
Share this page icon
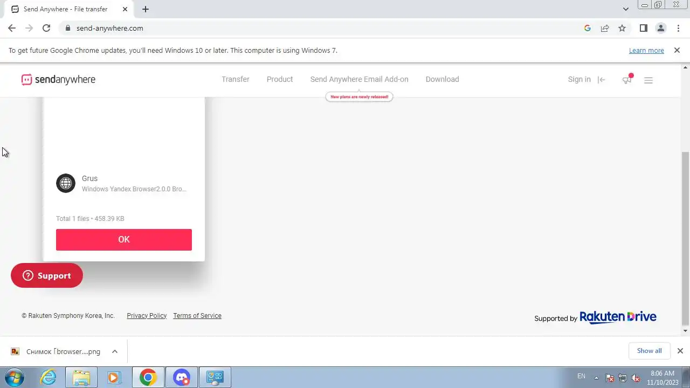coord(605,28)
